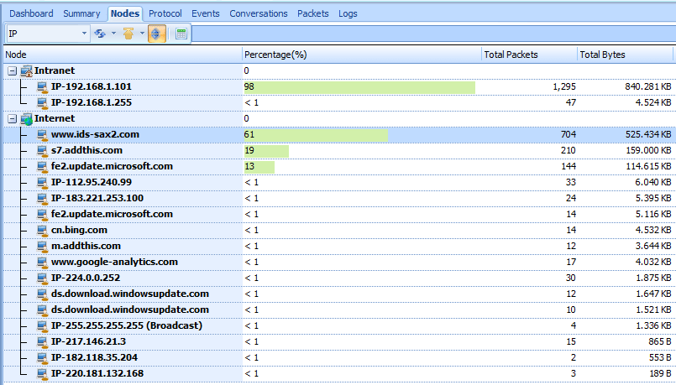This screenshot has height=385, width=676.
Task: Open the Events tab
Action: 206,13
